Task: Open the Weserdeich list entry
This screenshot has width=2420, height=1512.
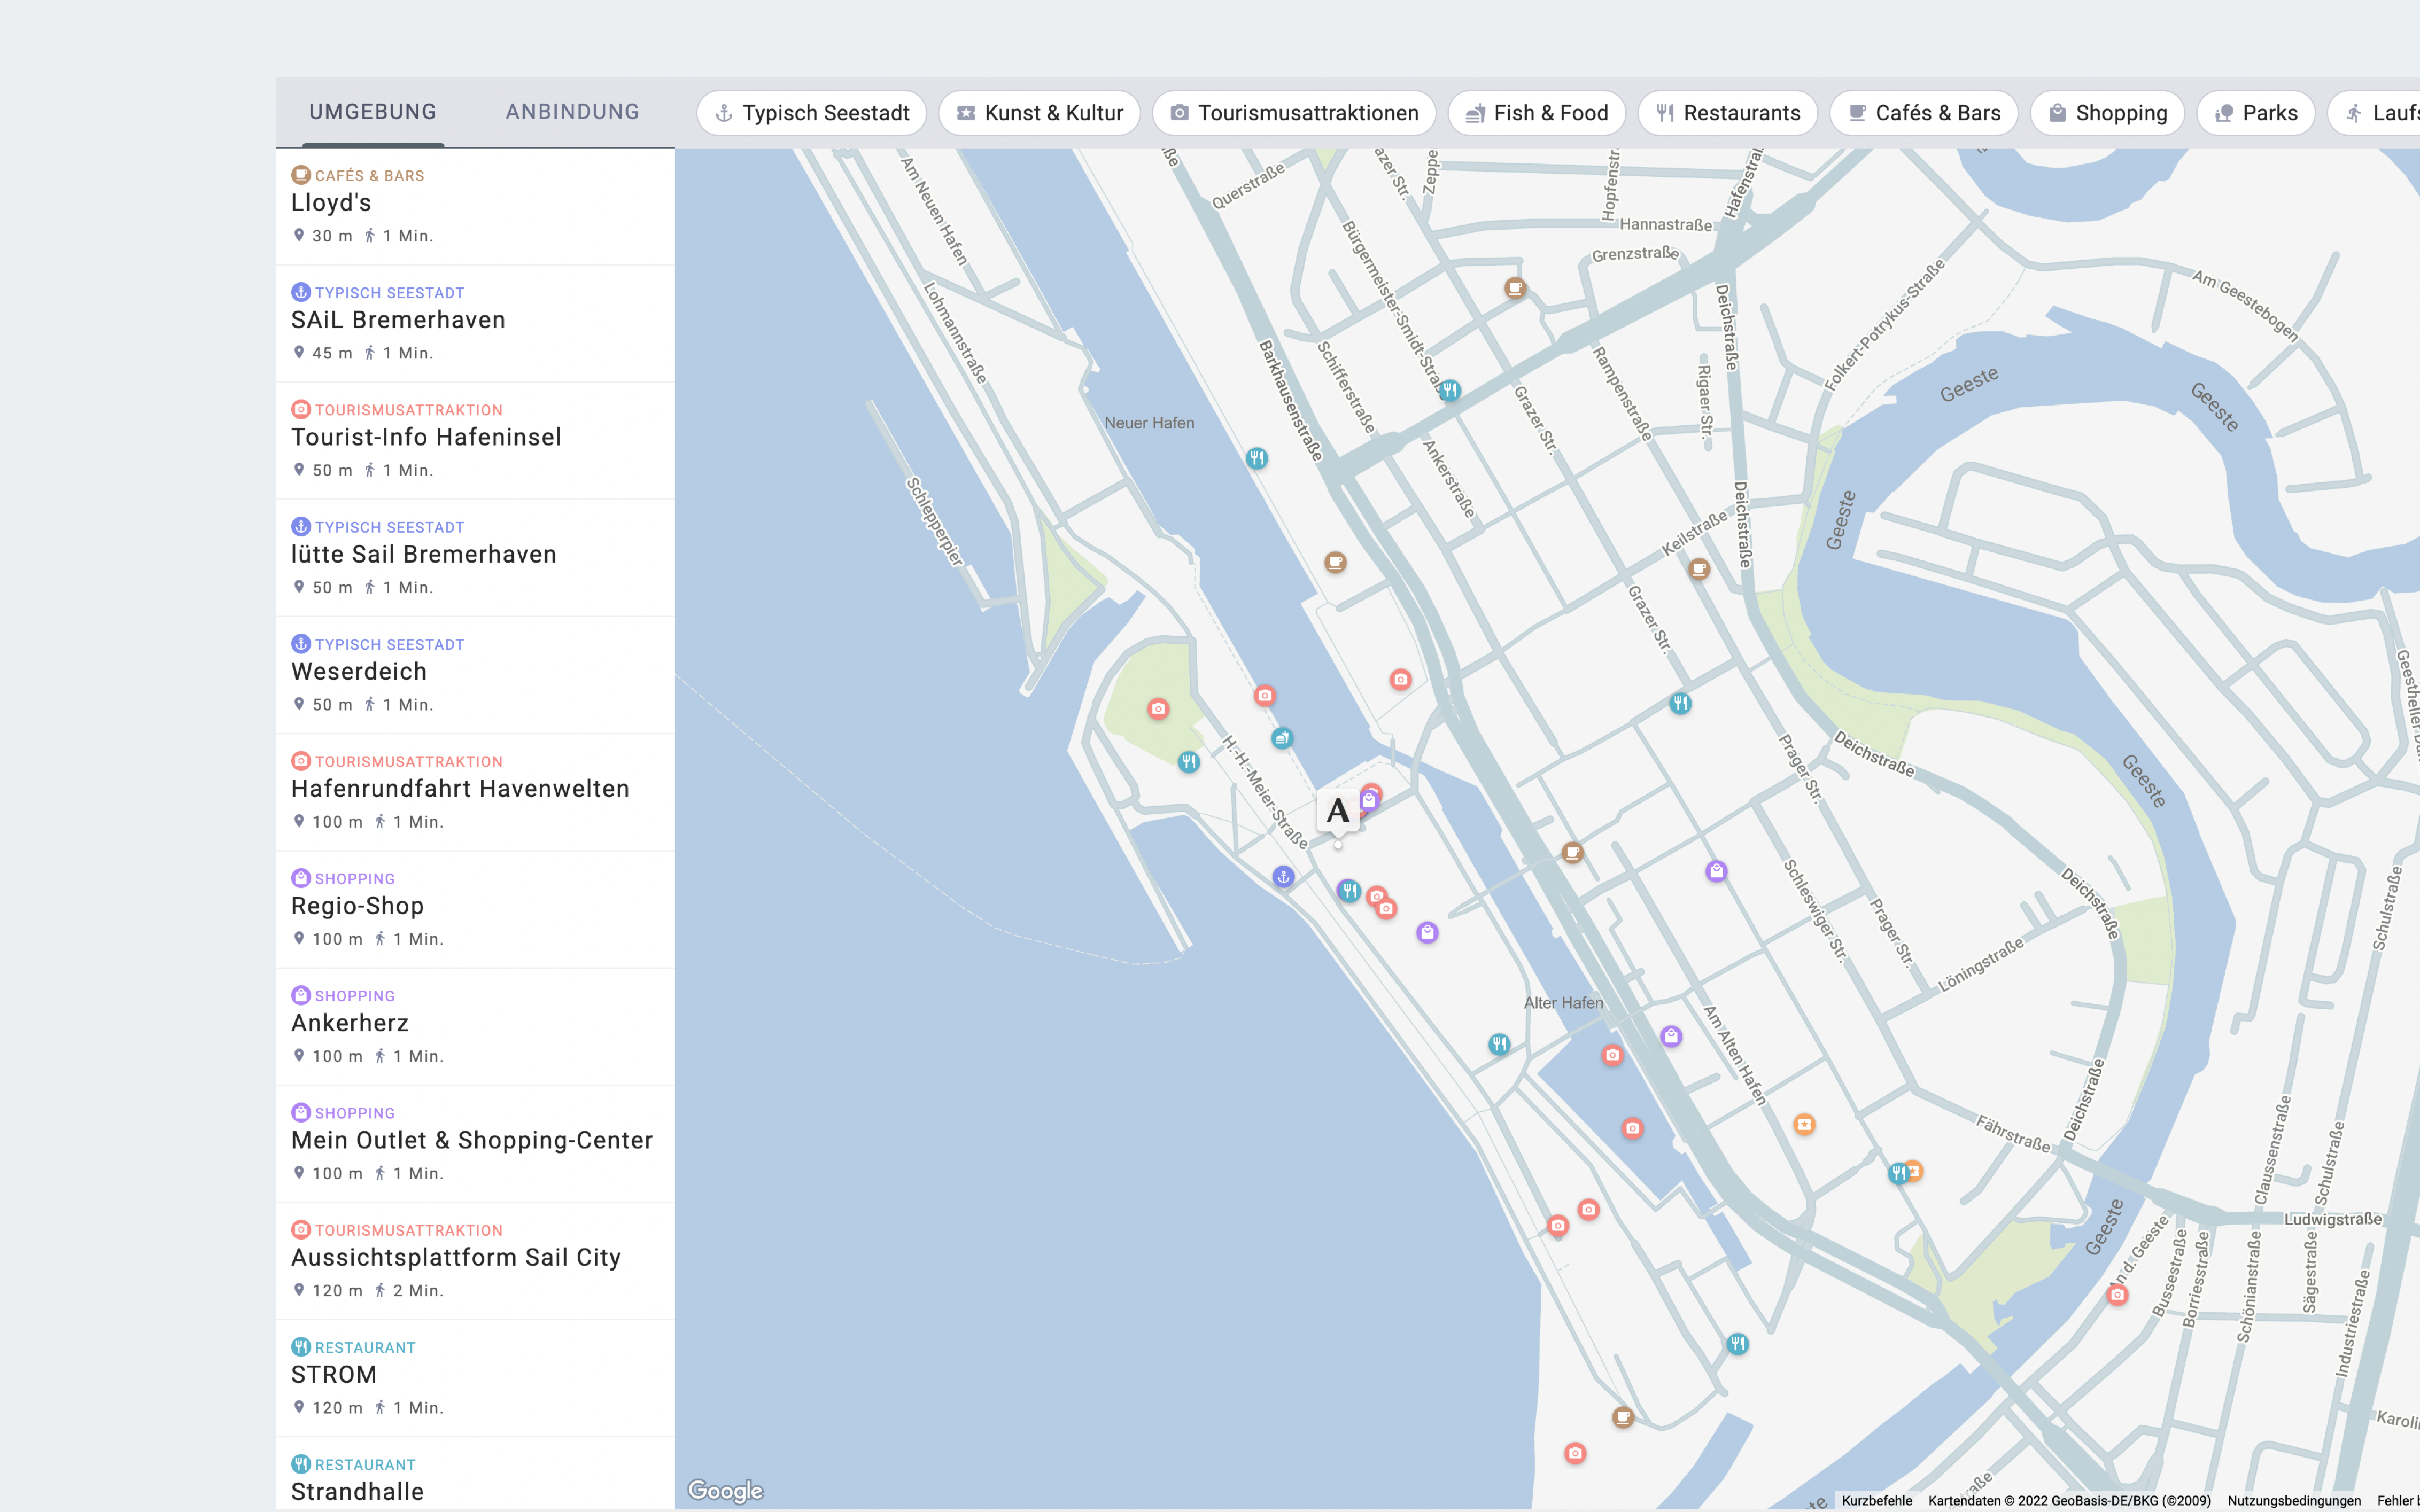Action: click(475, 675)
